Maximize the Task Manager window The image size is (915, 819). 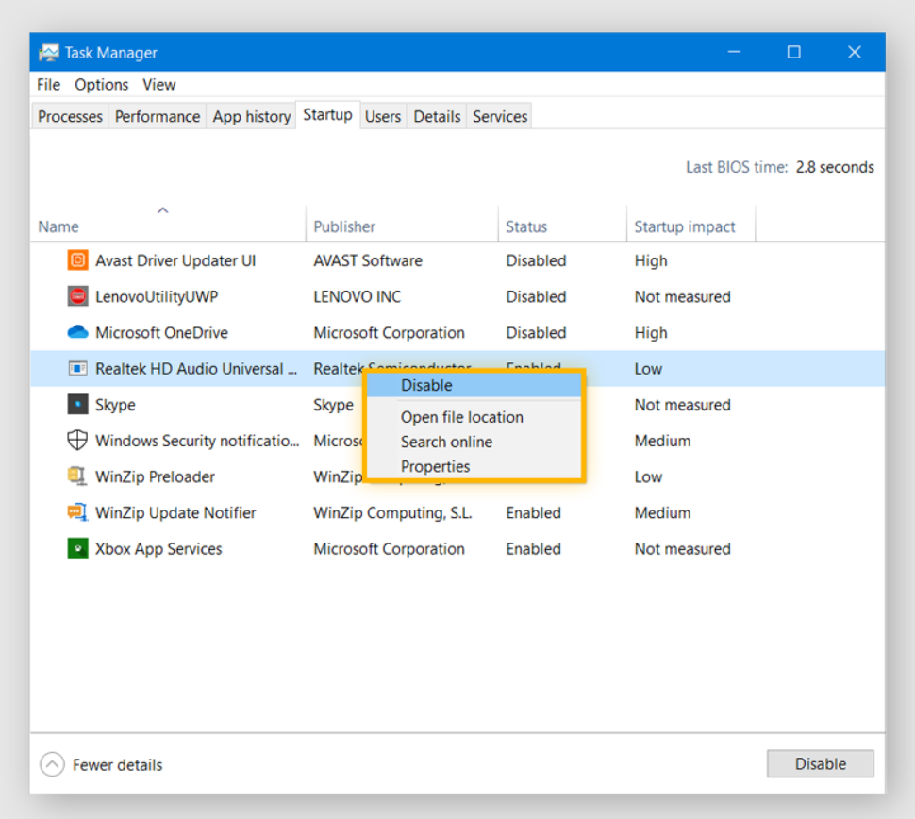coord(793,52)
